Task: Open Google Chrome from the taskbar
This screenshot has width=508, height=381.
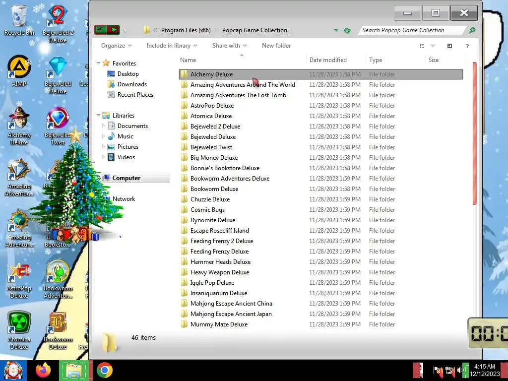Action: pyautogui.click(x=104, y=370)
